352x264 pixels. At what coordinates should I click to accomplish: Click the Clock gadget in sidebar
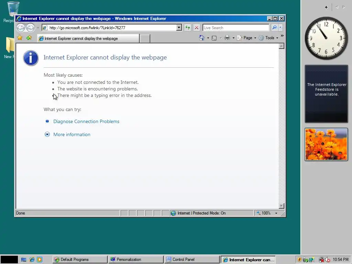(326, 38)
